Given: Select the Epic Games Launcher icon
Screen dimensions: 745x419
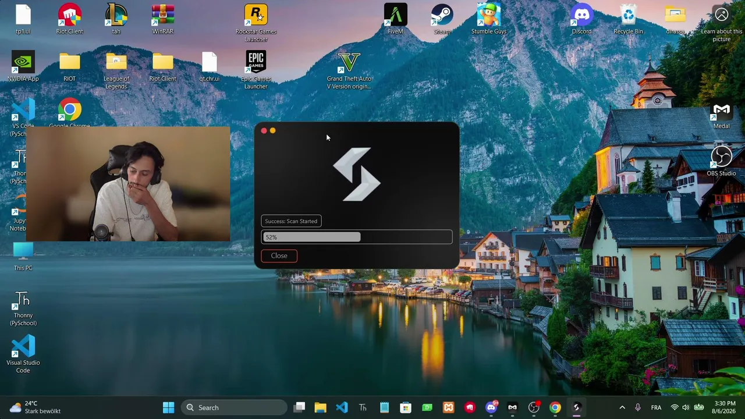Looking at the screenshot, I should pyautogui.click(x=256, y=70).
